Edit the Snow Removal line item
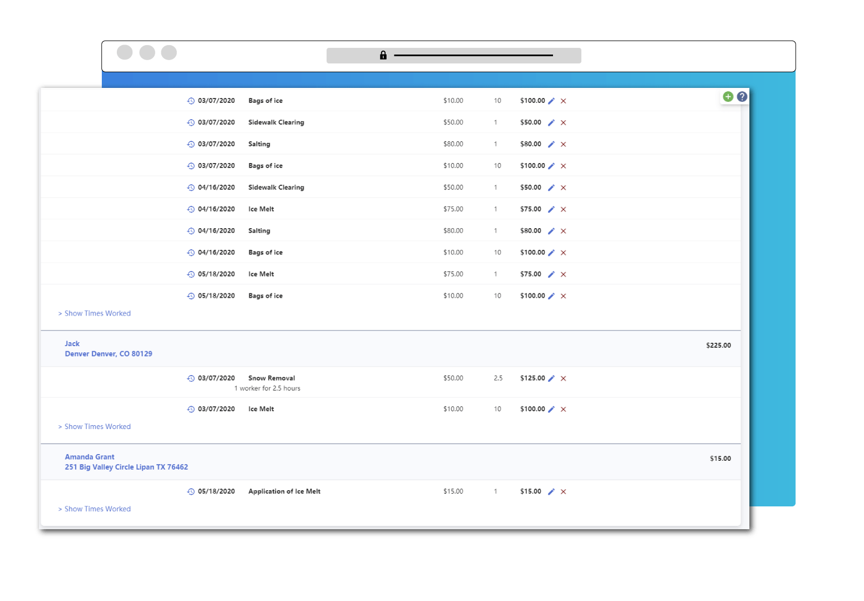The width and height of the screenshot is (864, 601). 551,378
